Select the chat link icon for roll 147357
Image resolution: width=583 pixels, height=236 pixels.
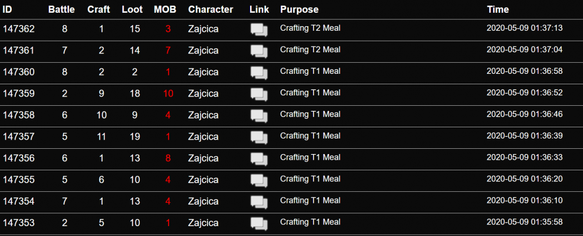(259, 137)
